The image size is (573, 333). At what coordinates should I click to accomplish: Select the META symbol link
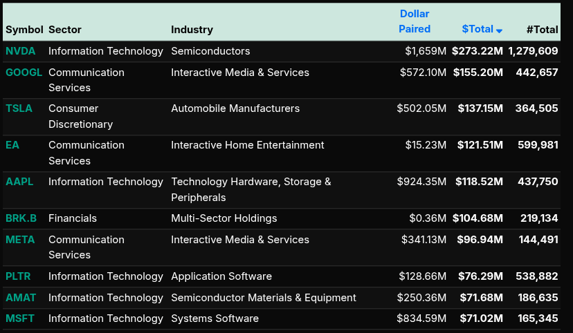(x=20, y=240)
